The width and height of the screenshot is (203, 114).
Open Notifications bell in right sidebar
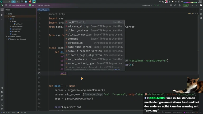[x=201, y=10]
